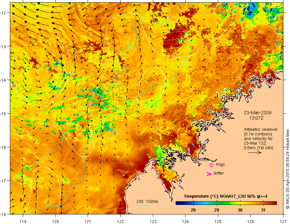Image resolution: width=290 pixels, height=224 pixels.
Task: Click the "(0.1m contours)" caption line
Action: pos(258,134)
